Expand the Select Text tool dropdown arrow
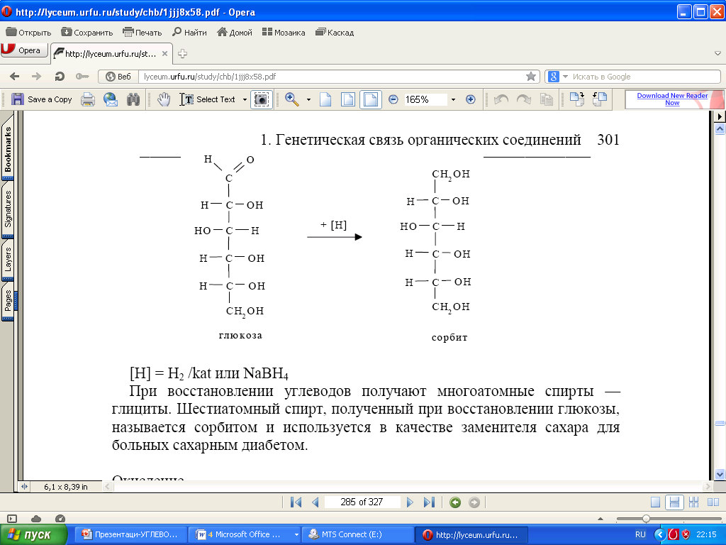This screenshot has height=545, width=726. pyautogui.click(x=245, y=99)
